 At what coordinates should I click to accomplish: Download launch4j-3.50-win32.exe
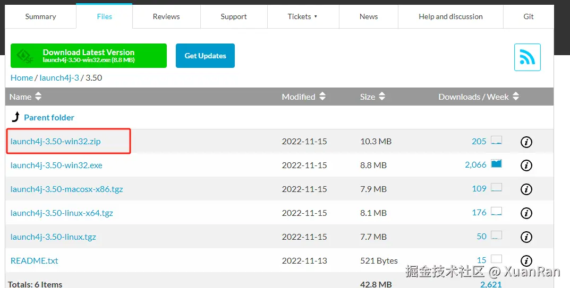56,165
